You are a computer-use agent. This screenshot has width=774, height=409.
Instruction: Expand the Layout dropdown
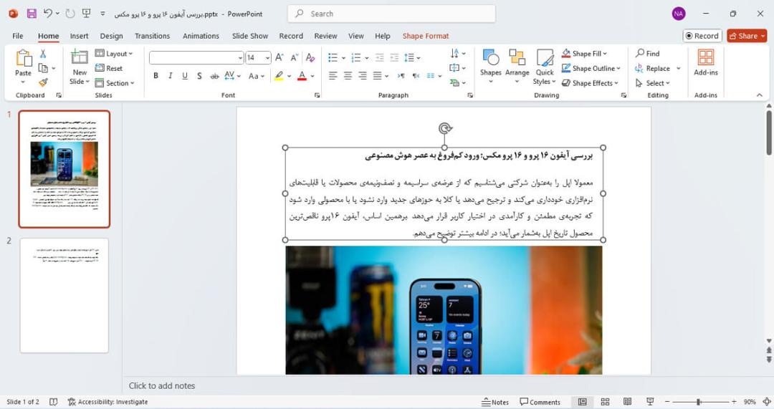point(114,53)
